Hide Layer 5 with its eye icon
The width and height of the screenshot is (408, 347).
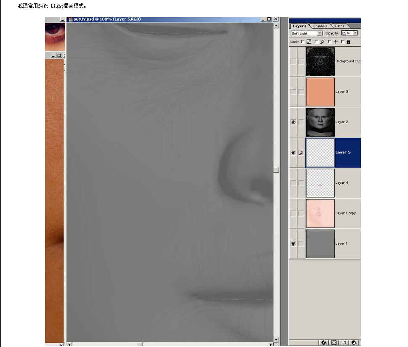point(293,153)
